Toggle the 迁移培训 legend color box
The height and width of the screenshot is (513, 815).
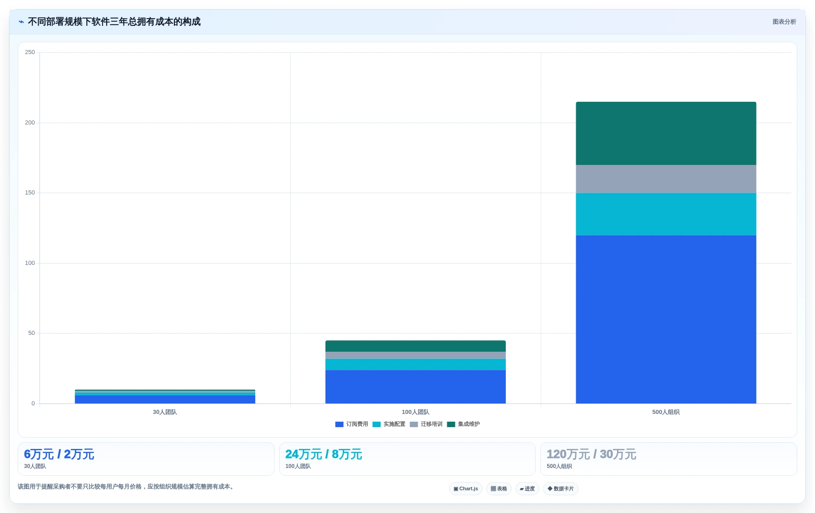tap(414, 424)
